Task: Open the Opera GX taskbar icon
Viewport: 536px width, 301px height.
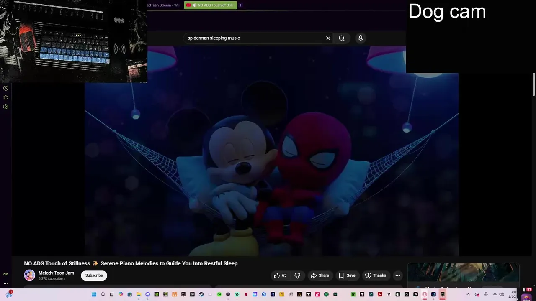Action: pos(425,294)
